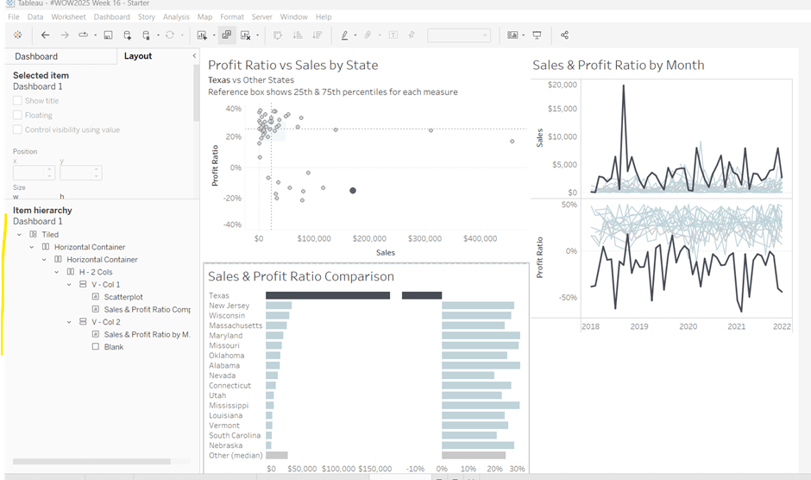Click the New Worksheet icon
The height and width of the screenshot is (480, 811).
point(202,35)
